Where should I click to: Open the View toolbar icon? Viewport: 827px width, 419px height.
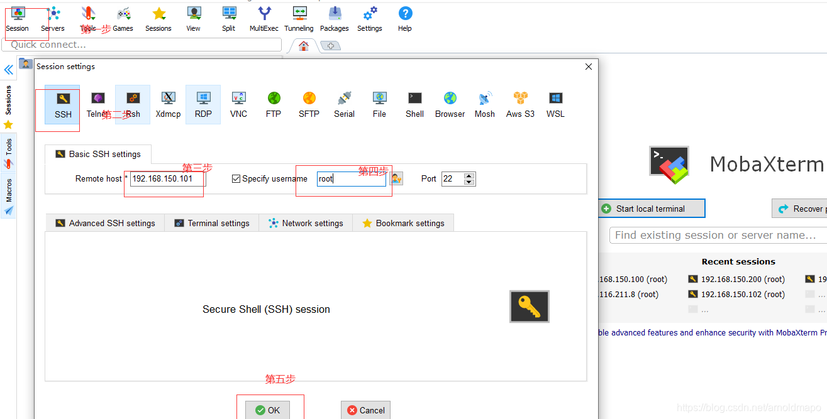[x=194, y=19]
